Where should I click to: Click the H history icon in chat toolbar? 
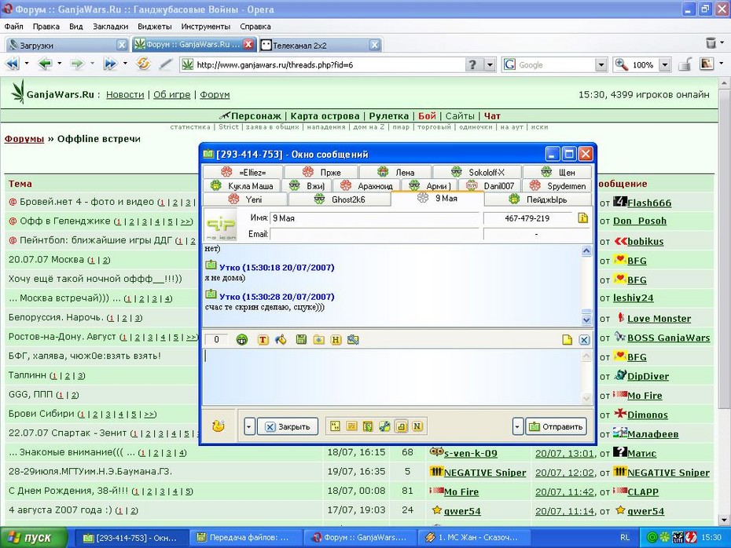(336, 339)
